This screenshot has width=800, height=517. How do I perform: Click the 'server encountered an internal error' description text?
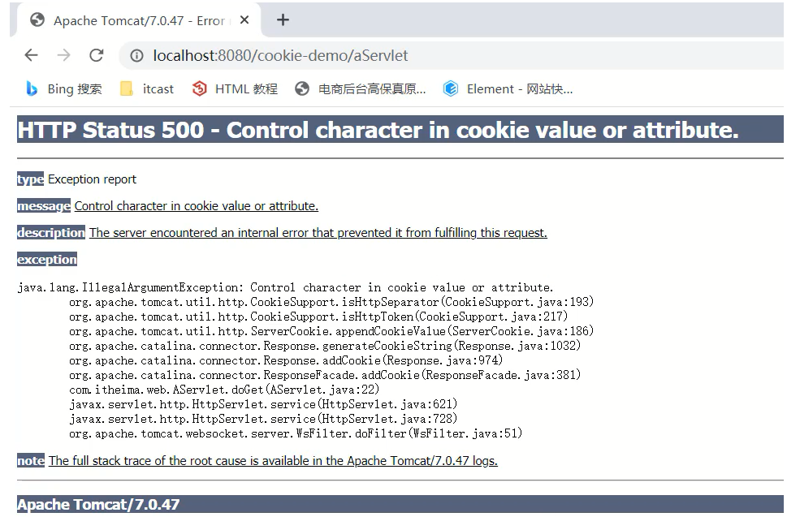318,232
